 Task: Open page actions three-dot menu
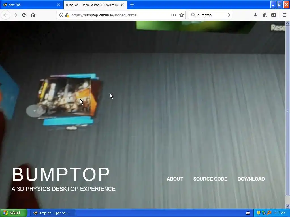tap(174, 15)
